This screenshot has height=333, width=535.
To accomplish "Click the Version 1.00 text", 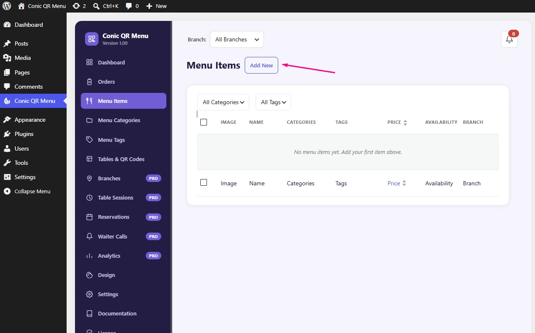I will 115,43.
